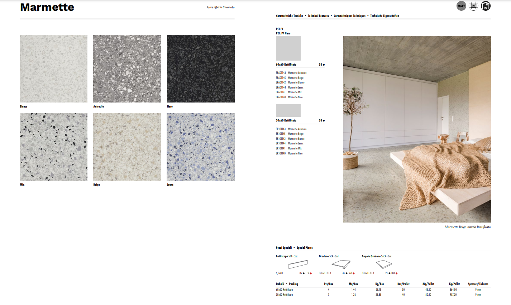Click the Gradone step tile drawing

point(341,265)
